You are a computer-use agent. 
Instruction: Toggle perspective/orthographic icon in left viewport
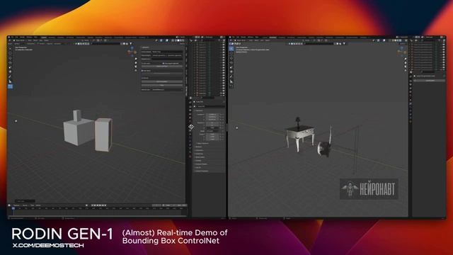(136, 70)
